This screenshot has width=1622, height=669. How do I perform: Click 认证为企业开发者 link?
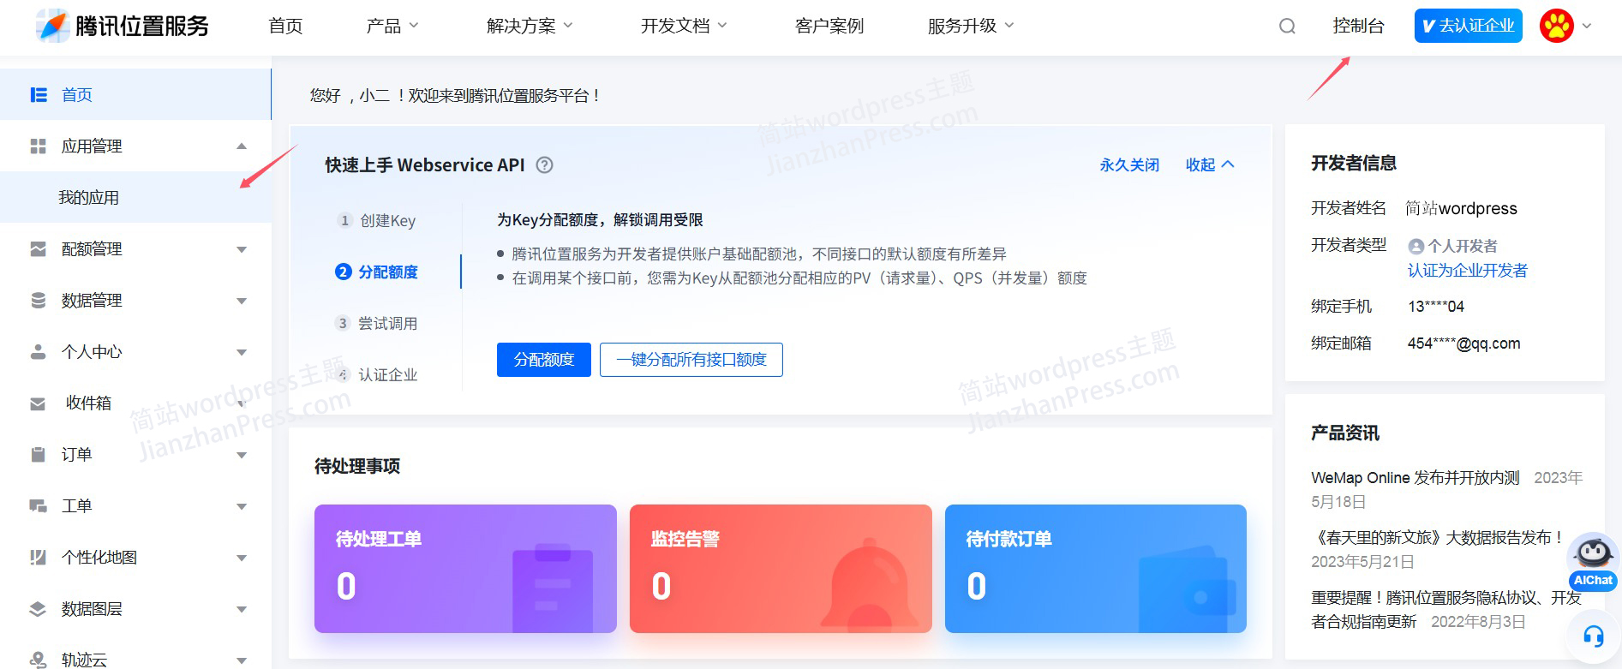pyautogui.click(x=1468, y=271)
